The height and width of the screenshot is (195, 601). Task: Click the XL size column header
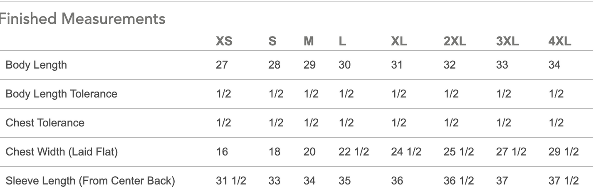pyautogui.click(x=399, y=42)
